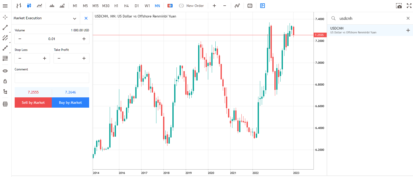Click Sell by Market button

(x=33, y=103)
